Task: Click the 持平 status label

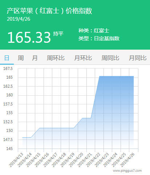Action: click(58, 34)
